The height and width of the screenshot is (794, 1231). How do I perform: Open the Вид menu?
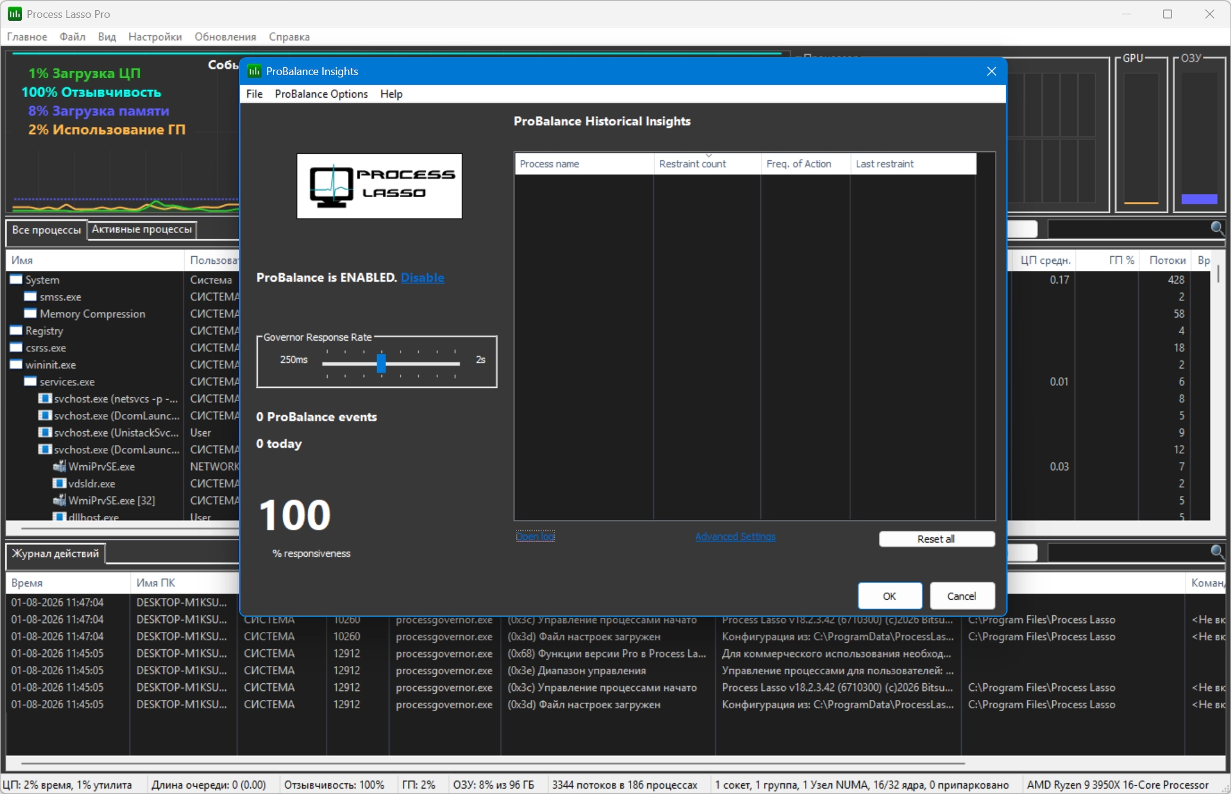107,37
